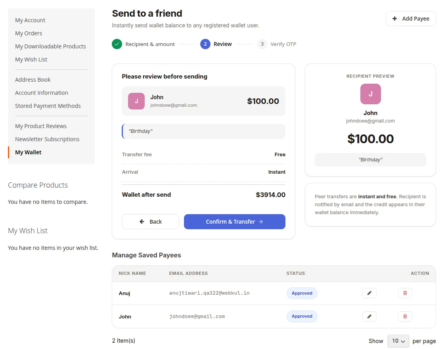The width and height of the screenshot is (444, 349).
Task: Open My Wallet in the sidebar
Action: click(28, 152)
